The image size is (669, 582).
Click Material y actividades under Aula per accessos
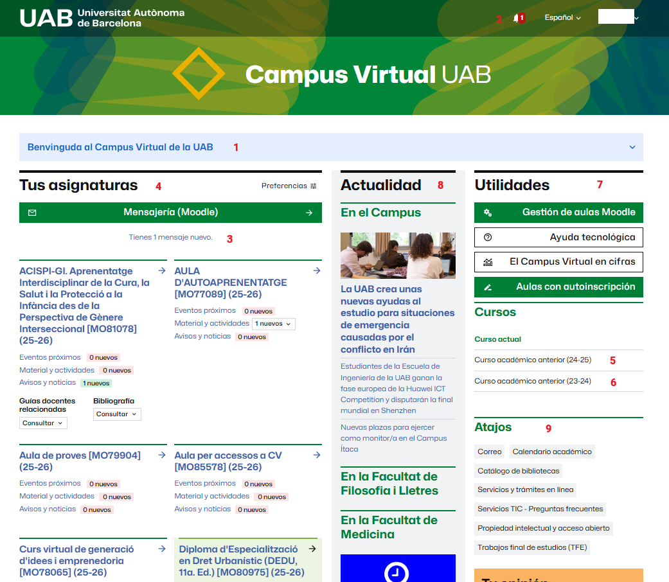coord(211,496)
